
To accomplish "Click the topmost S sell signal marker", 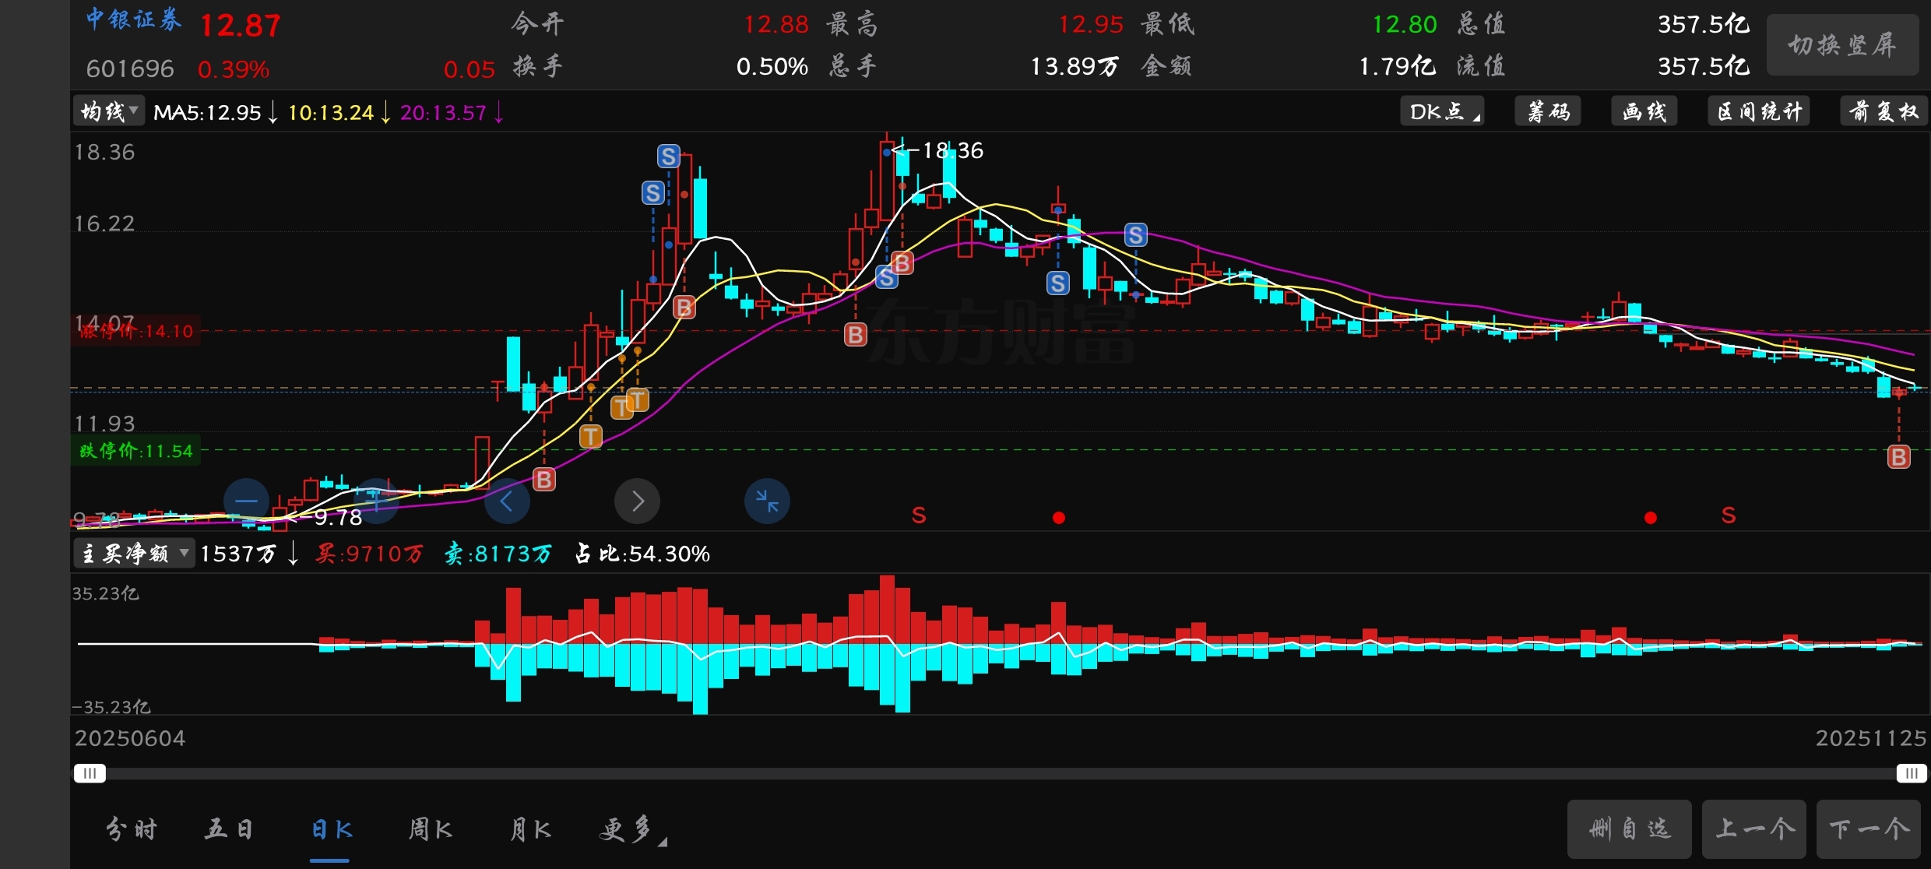I will (x=668, y=157).
